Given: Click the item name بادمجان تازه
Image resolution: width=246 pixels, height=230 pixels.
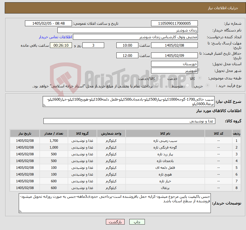Looking at the screenshot, I should tap(165, 161).
